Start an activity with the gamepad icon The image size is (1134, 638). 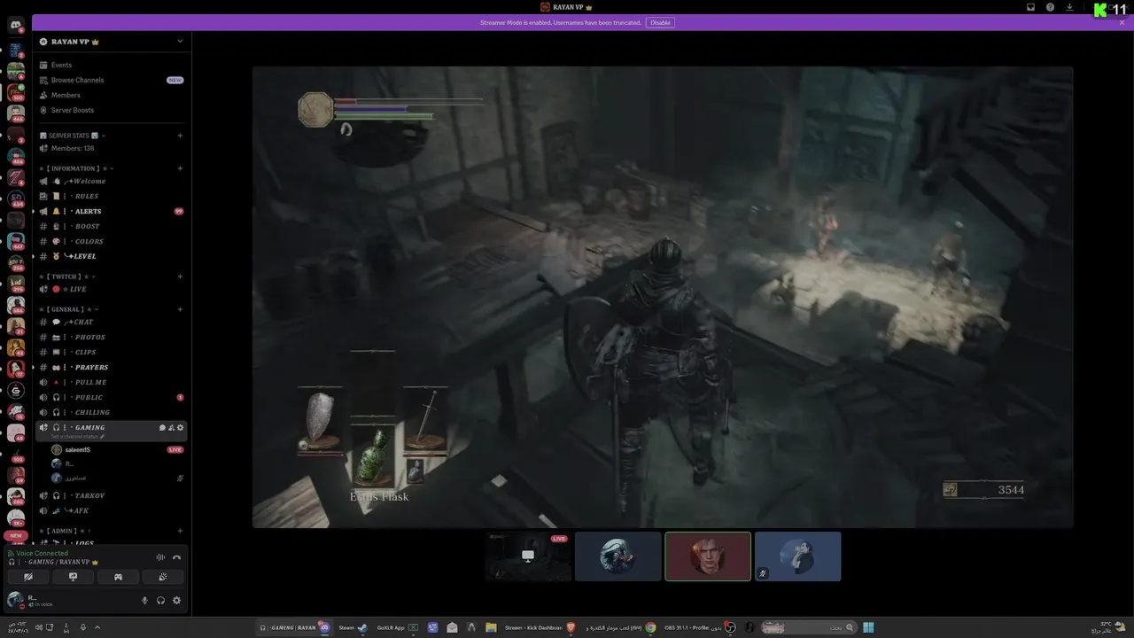tap(118, 577)
